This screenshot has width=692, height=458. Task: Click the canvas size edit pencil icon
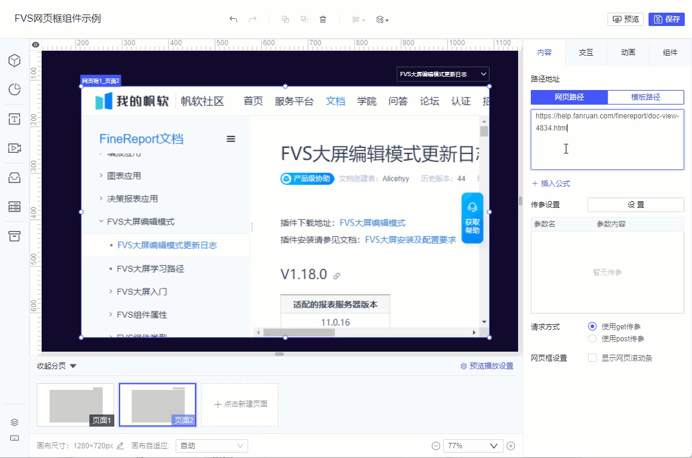point(120,446)
